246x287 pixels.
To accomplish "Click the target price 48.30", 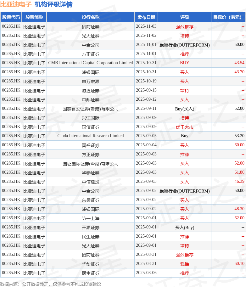I will click(239, 209).
